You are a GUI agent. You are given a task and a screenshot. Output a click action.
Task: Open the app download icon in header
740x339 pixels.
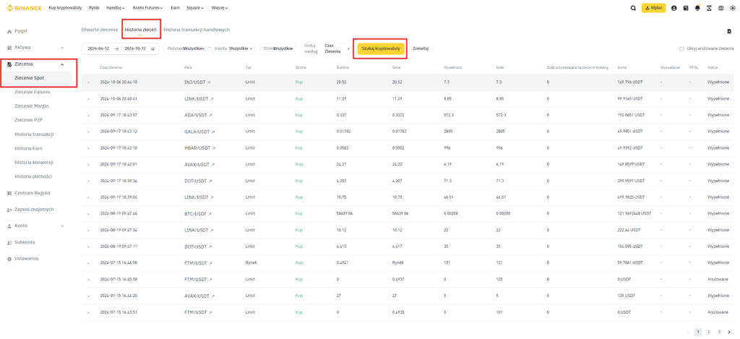click(709, 8)
